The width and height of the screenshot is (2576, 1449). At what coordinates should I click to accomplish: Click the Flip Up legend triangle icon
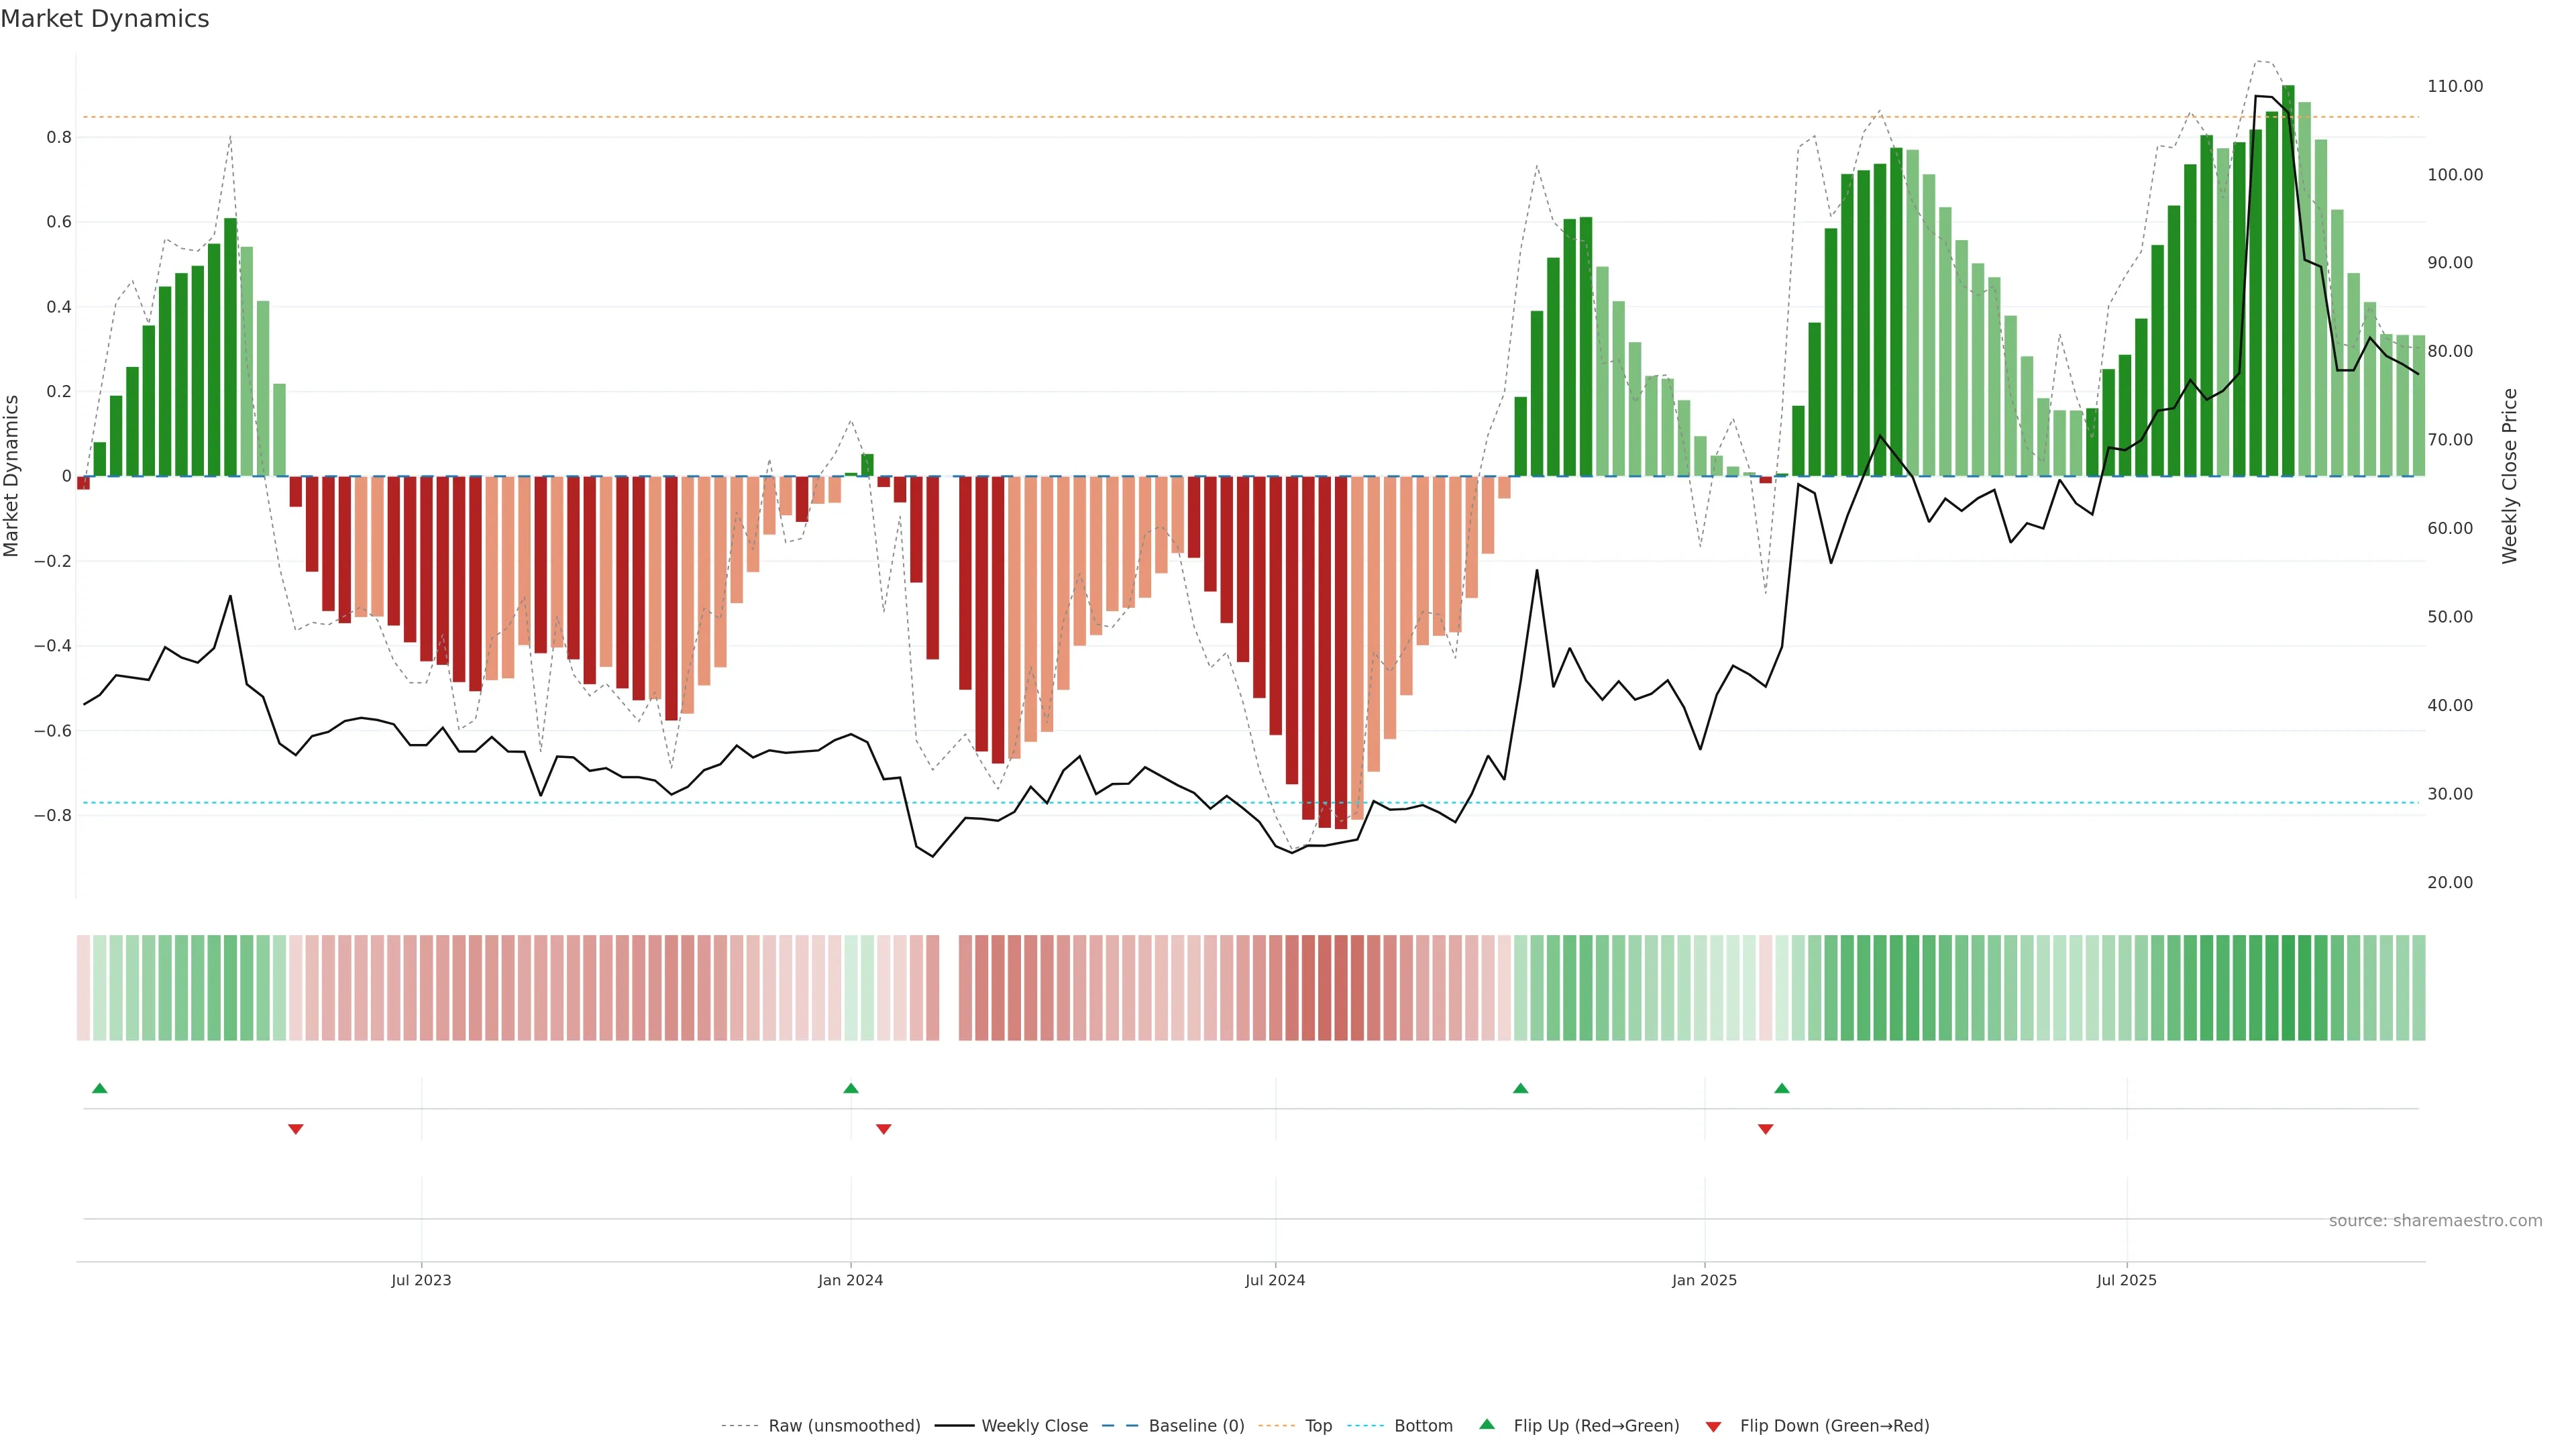point(1487,1425)
